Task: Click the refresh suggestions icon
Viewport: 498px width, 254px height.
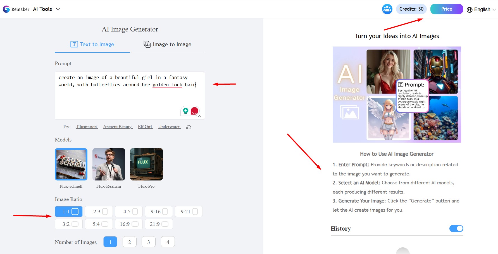Action: point(189,127)
